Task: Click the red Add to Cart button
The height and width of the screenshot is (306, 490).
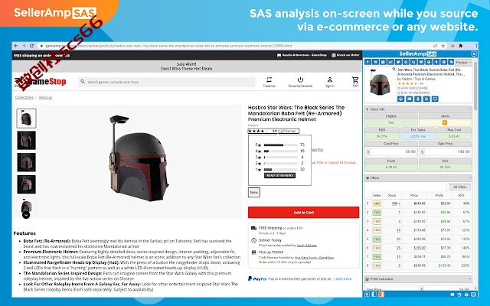Action: (303, 213)
